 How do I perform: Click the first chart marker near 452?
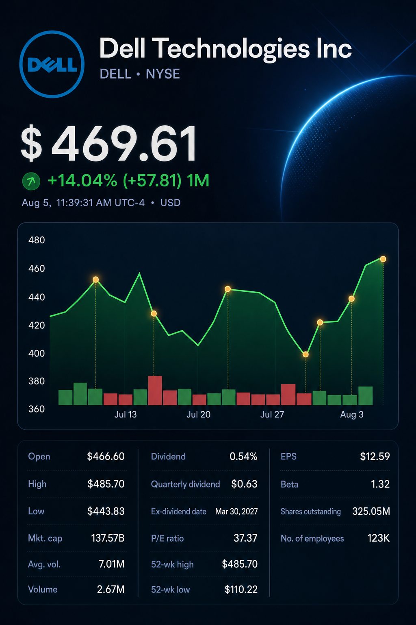coord(95,280)
